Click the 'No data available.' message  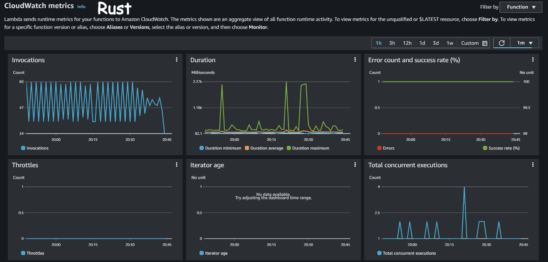point(273,194)
